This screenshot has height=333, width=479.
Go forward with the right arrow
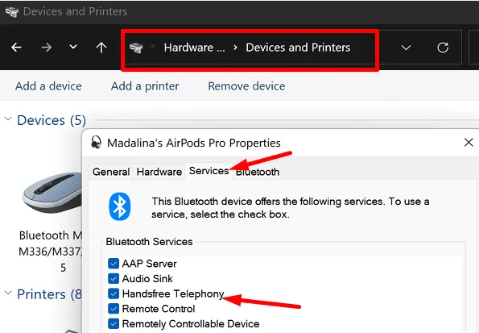click(x=46, y=48)
